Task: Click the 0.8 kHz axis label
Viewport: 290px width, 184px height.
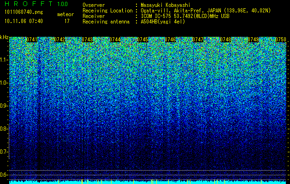Action: click(4, 129)
